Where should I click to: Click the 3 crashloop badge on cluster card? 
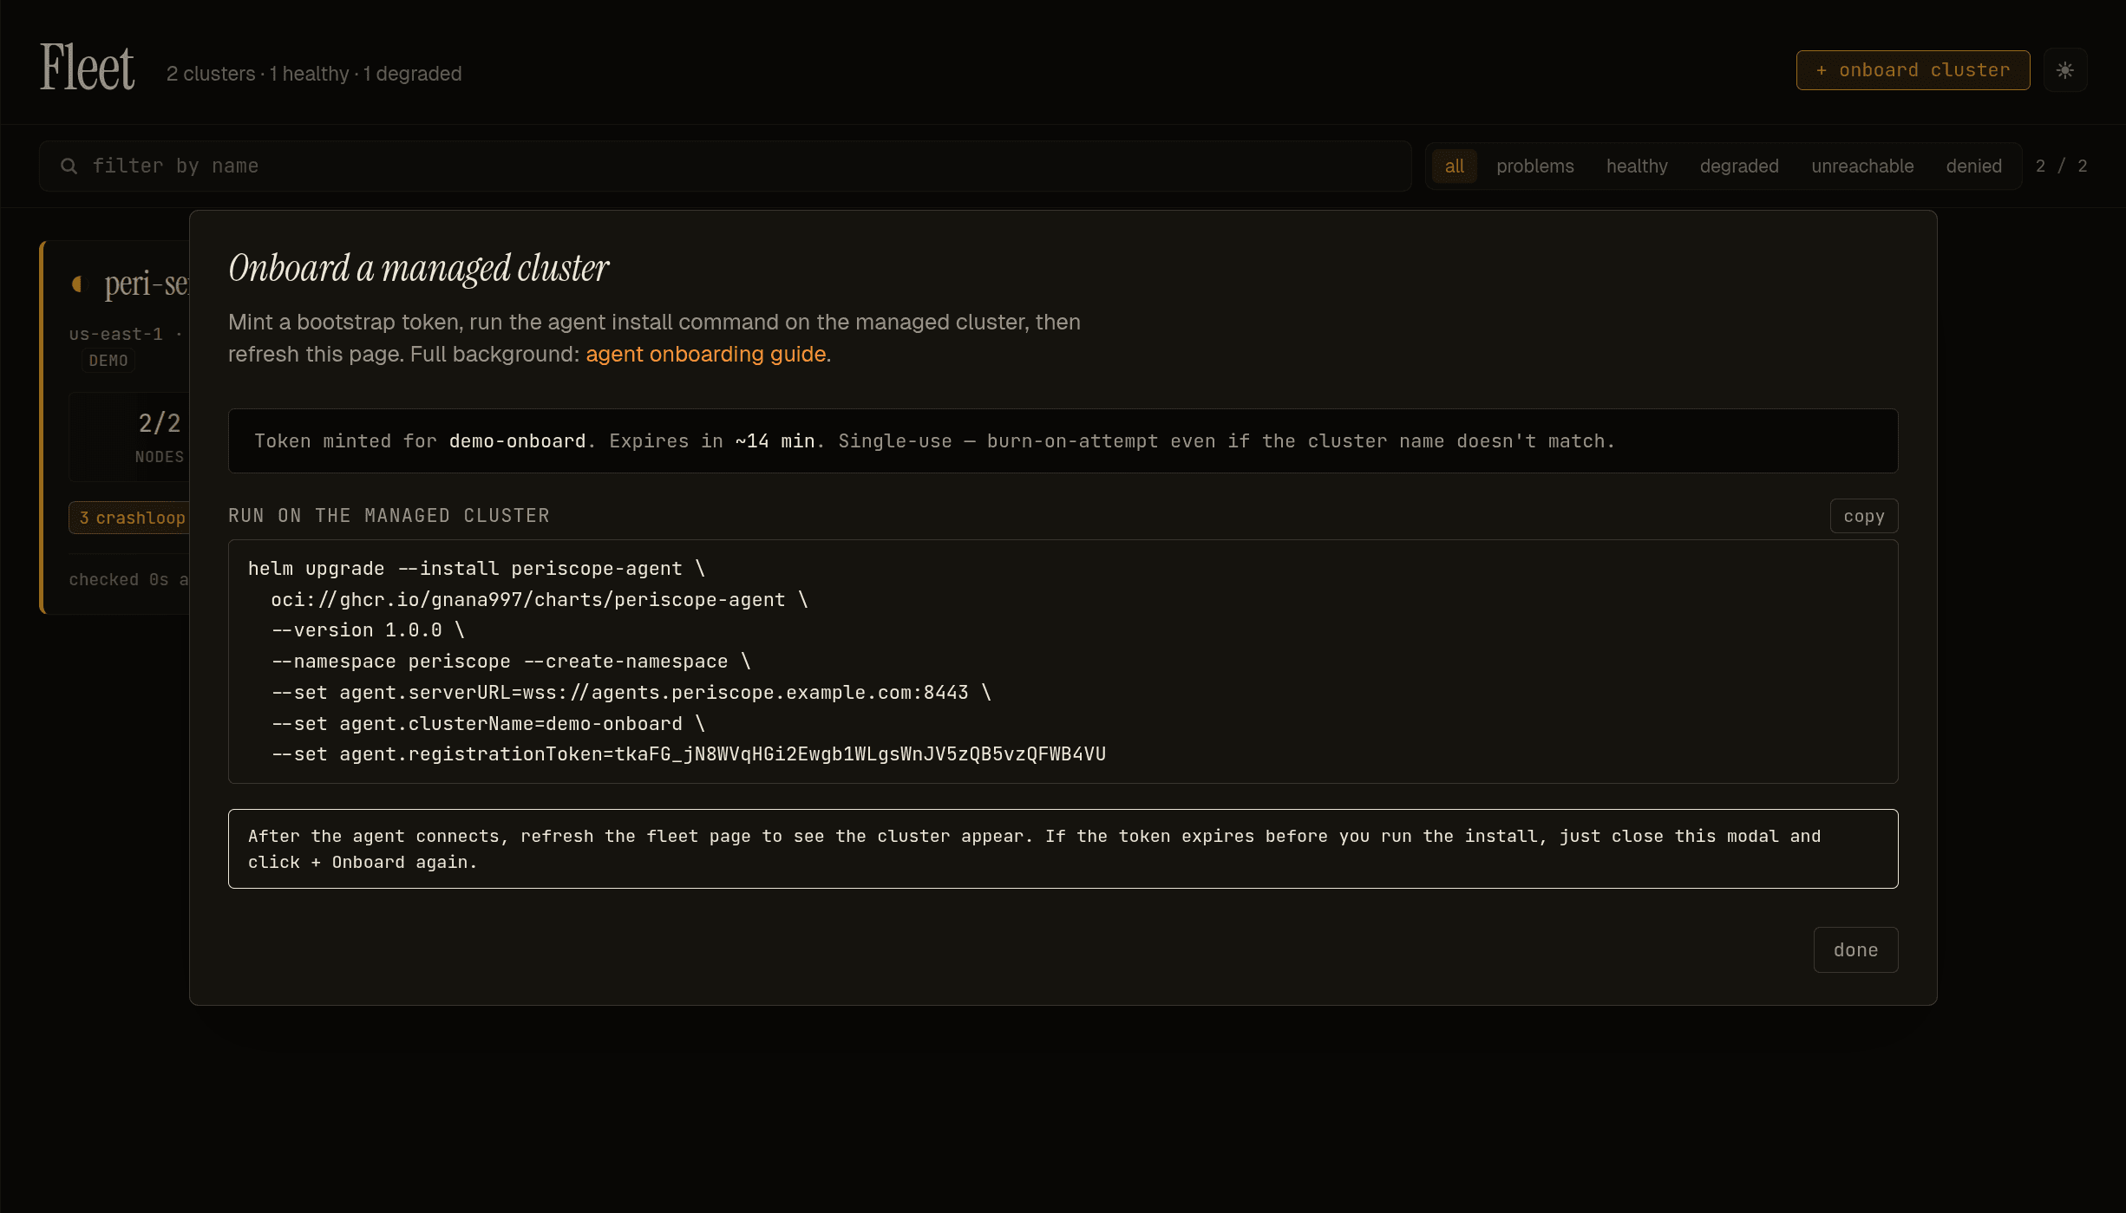(x=130, y=518)
